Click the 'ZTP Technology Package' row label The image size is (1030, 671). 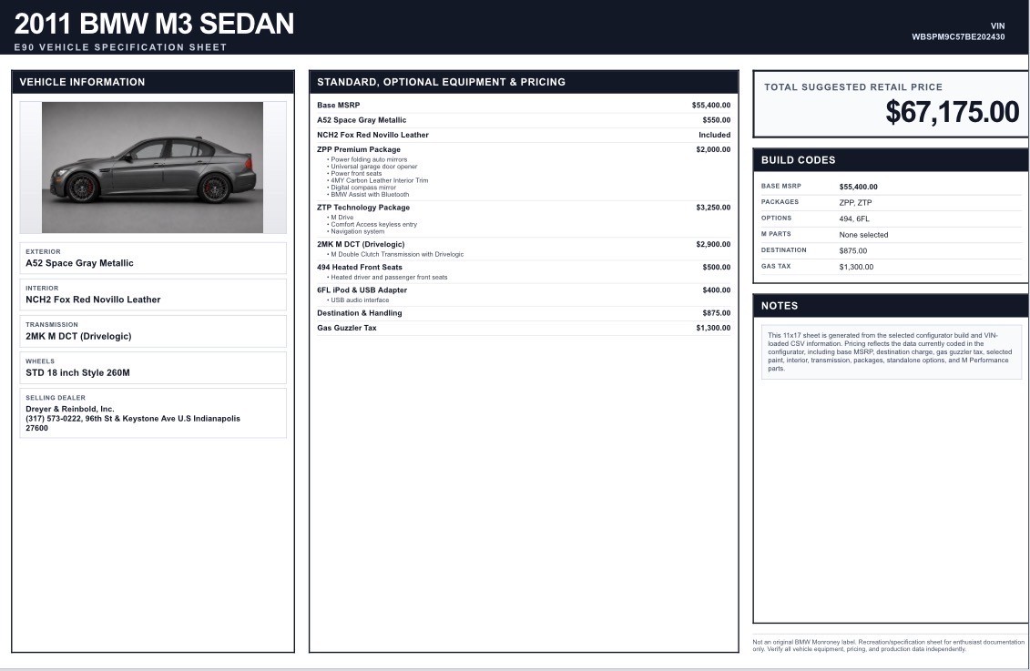tap(363, 208)
